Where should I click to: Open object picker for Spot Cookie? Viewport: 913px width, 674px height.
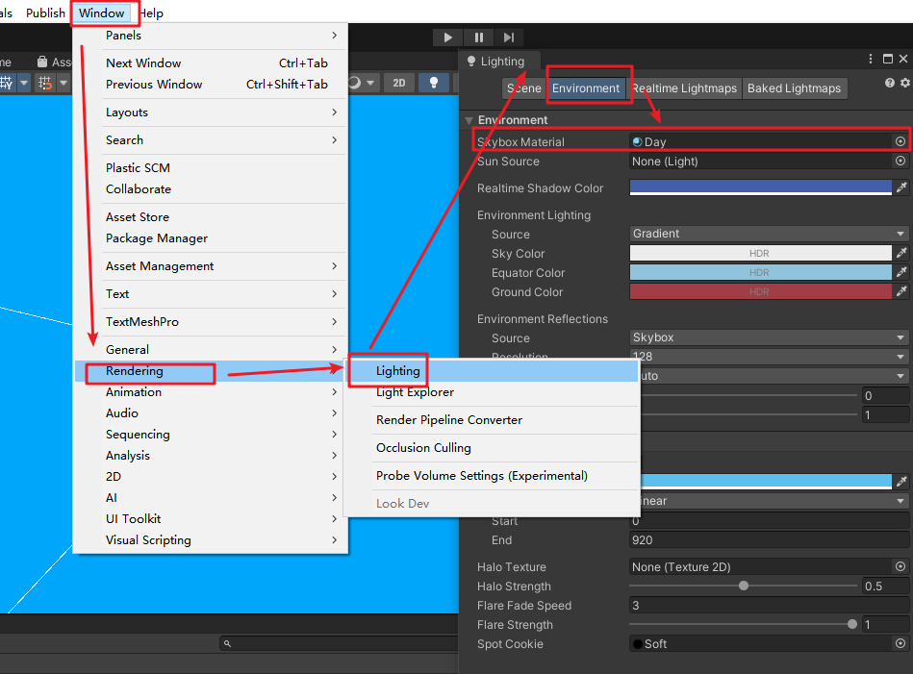(900, 644)
